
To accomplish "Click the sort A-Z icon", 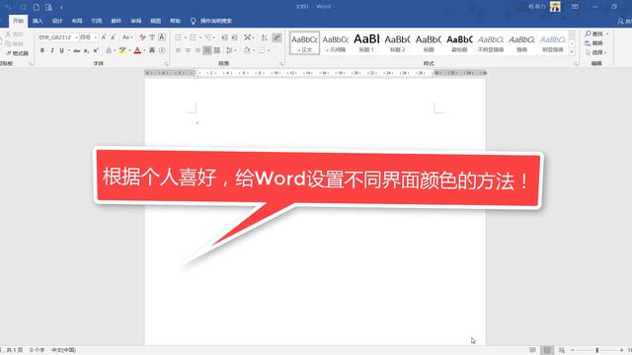I will (x=264, y=37).
